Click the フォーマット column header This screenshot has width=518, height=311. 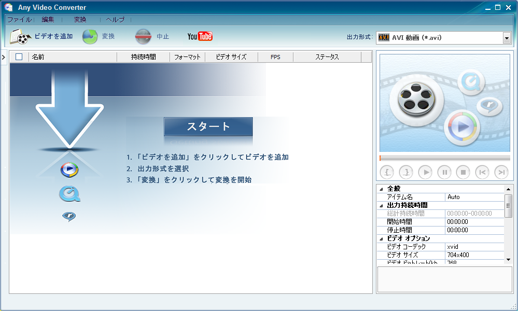(187, 57)
